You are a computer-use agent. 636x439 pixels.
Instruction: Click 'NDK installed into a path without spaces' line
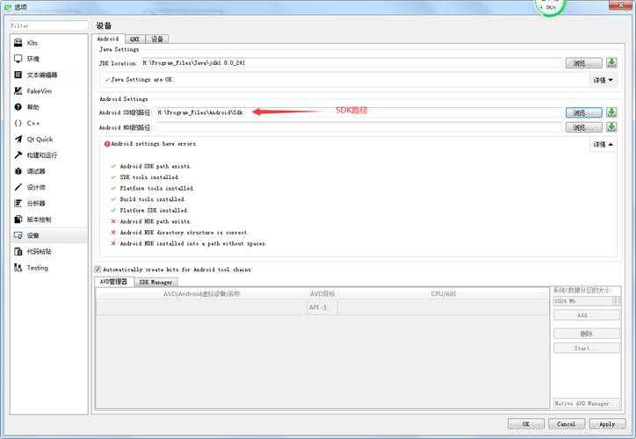coord(193,243)
